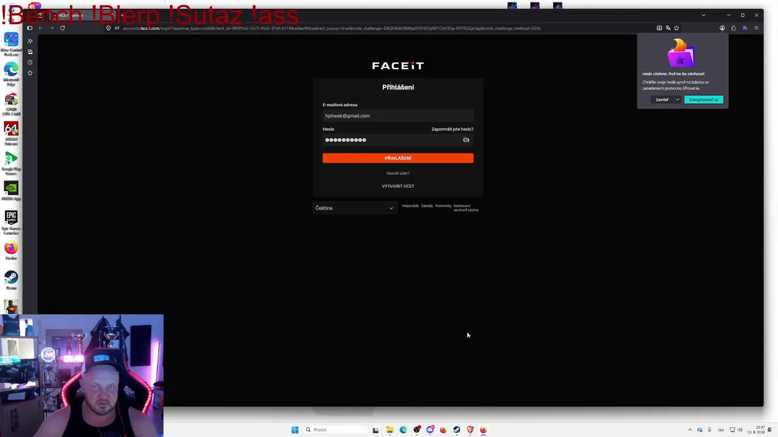Open the Čeština language dropdown
Image resolution: width=778 pixels, height=437 pixels.
pyautogui.click(x=354, y=208)
